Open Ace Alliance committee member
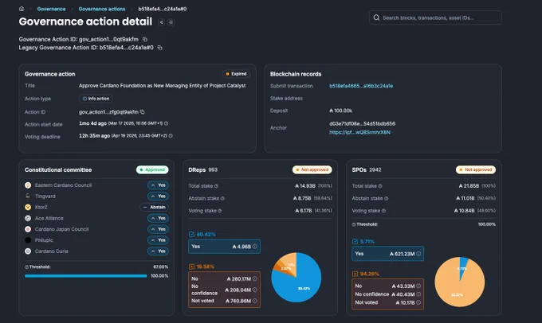Screen dimensions: 542x323 (x=49, y=218)
